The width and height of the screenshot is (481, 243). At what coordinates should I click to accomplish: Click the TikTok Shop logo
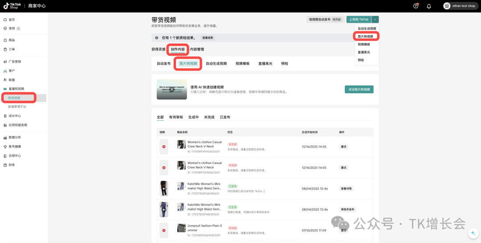coord(12,6)
